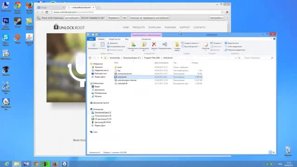
Task: Open the Chrome menu icon
Action: click(x=227, y=12)
